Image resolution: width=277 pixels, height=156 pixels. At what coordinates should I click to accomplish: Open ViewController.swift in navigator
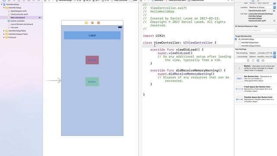coord(19,14)
